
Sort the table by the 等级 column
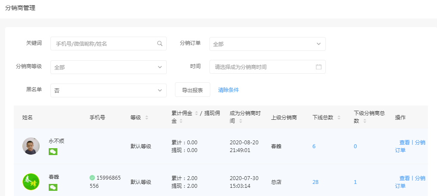pyautogui.click(x=147, y=118)
